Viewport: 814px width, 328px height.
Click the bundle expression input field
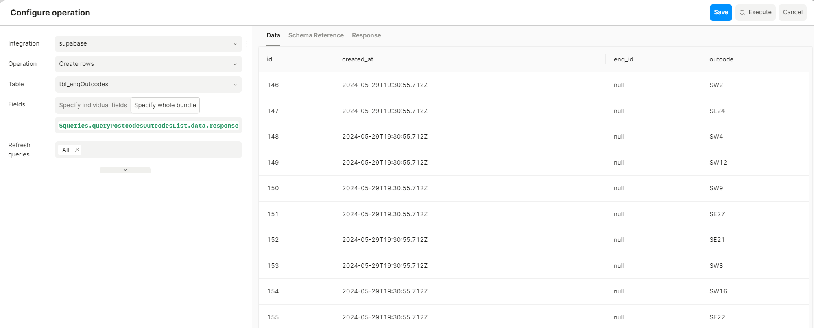pos(148,125)
